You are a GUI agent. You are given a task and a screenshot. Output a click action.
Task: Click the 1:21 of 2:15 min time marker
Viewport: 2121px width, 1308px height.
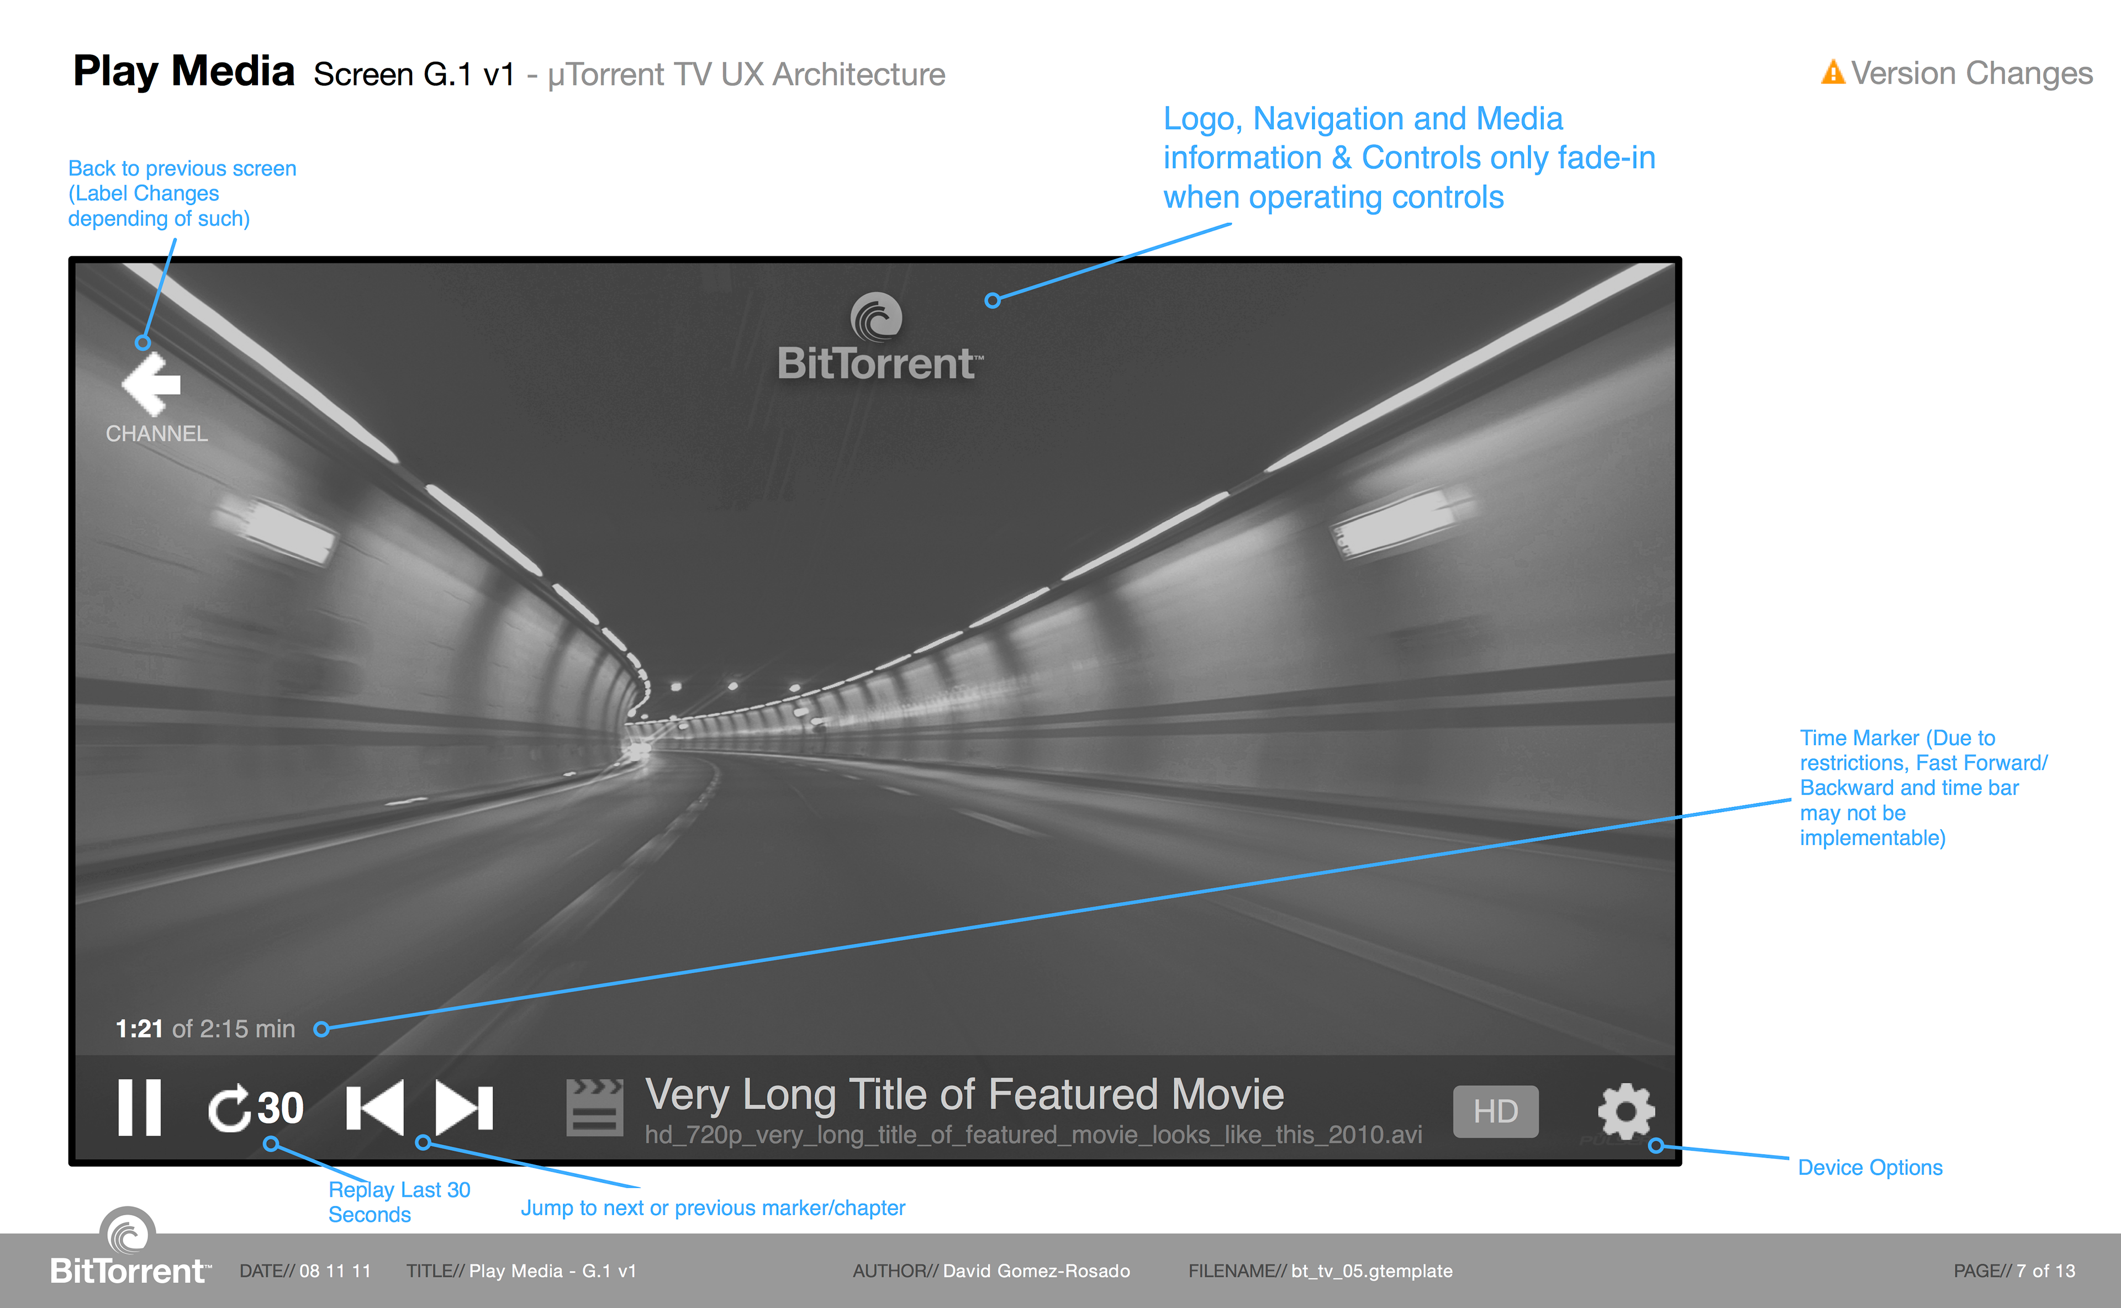(205, 1029)
